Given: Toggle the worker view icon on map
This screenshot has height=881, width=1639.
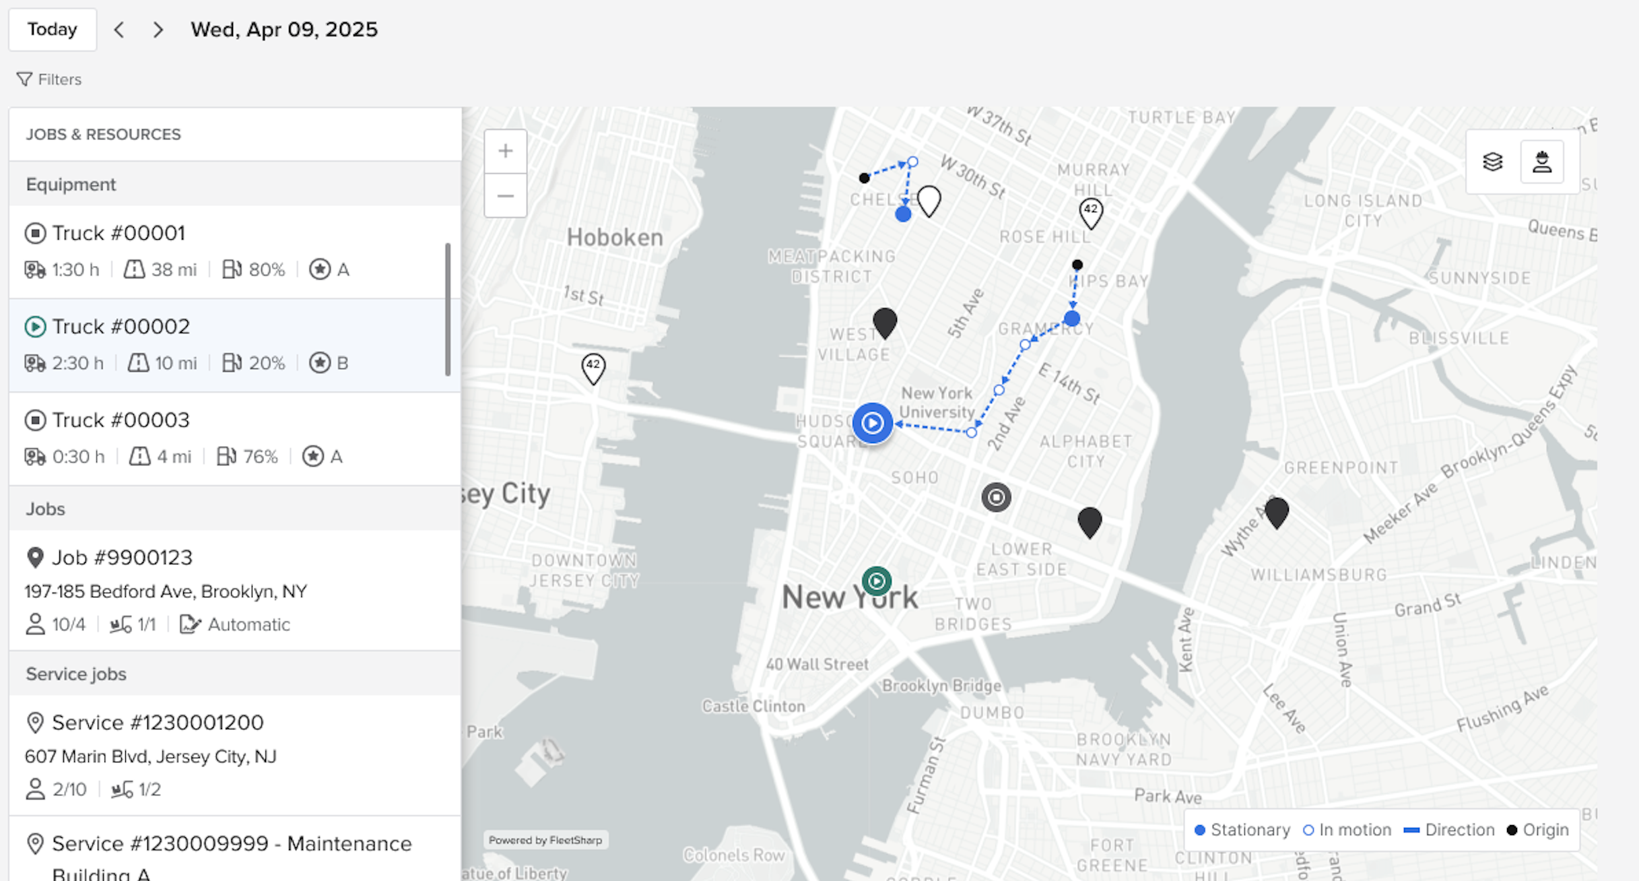Looking at the screenshot, I should click(1541, 162).
